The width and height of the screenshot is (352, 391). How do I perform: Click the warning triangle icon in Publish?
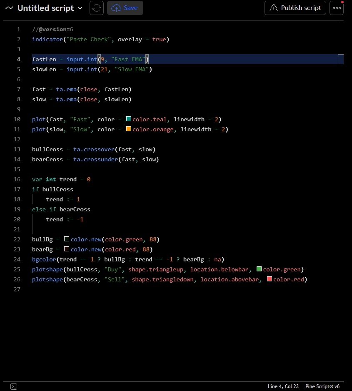click(x=274, y=8)
